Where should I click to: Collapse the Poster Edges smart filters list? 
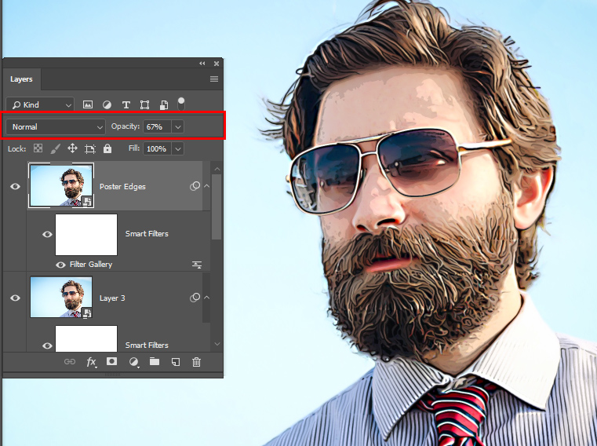[207, 186]
